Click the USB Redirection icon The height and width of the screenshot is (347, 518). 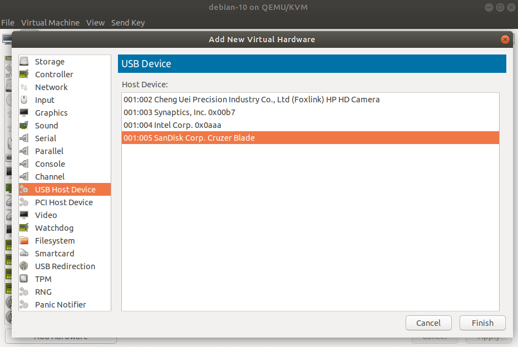point(24,266)
